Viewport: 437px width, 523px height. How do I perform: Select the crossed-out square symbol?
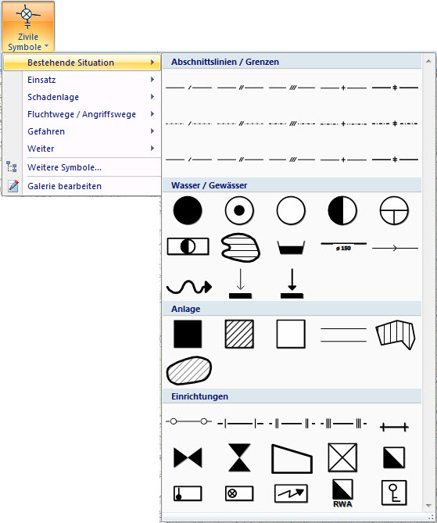pyautogui.click(x=342, y=457)
